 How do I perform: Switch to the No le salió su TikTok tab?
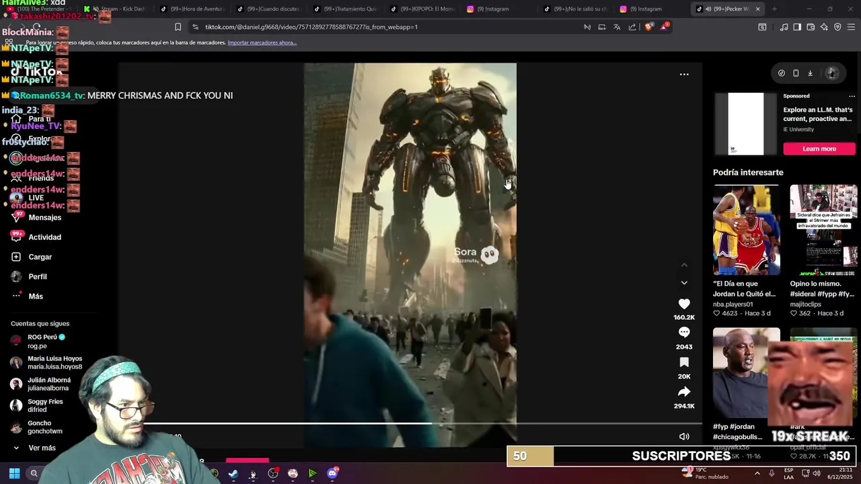click(576, 9)
